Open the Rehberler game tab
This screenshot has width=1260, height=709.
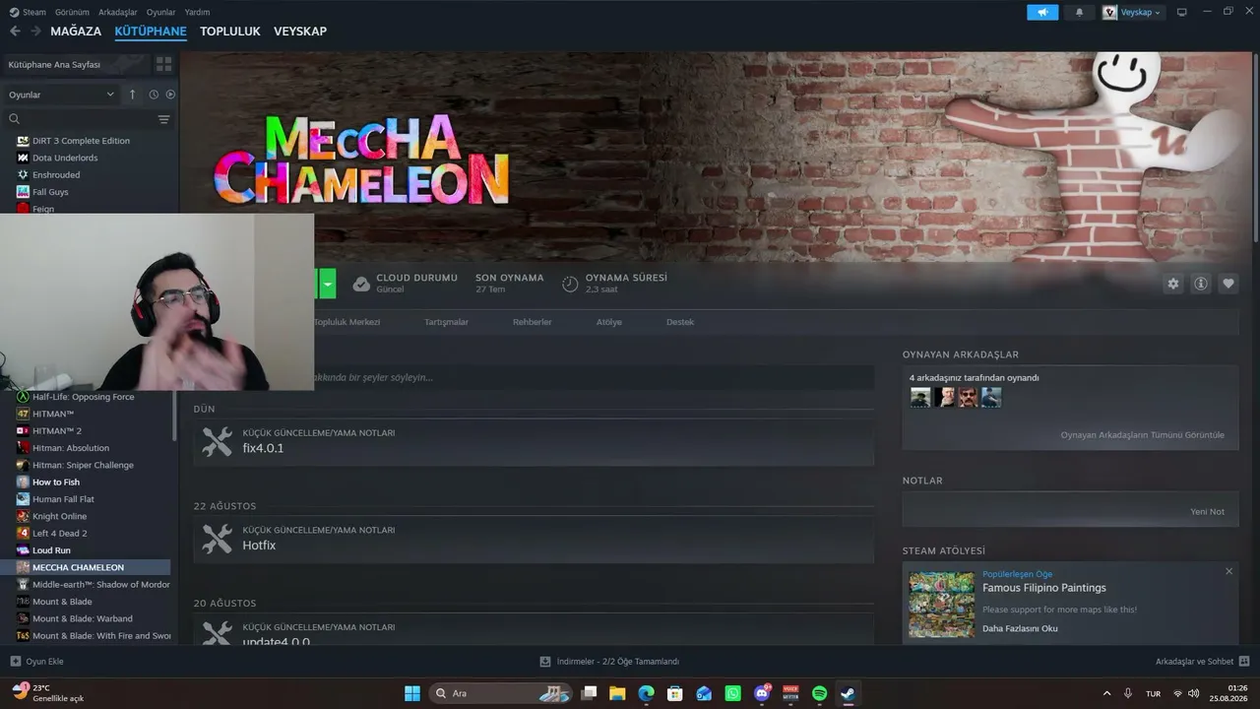point(533,322)
